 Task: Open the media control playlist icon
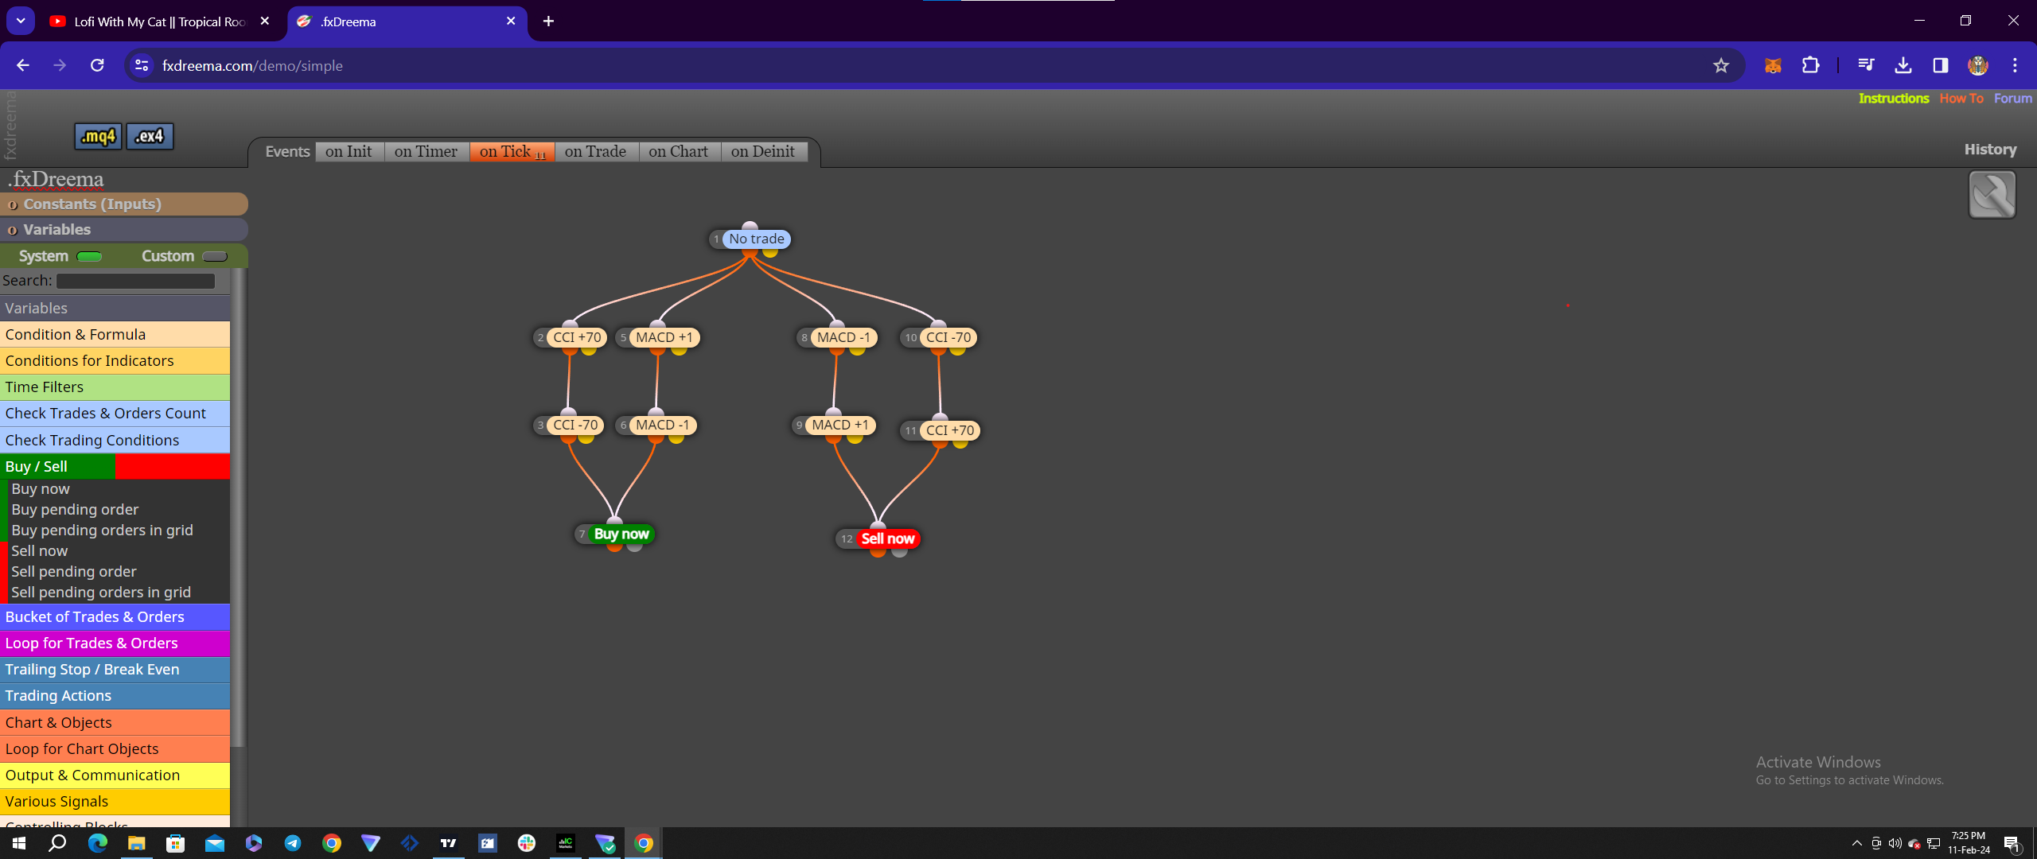coord(1866,65)
